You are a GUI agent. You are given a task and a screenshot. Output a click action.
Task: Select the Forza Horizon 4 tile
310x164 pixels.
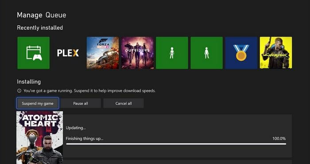(x=103, y=53)
